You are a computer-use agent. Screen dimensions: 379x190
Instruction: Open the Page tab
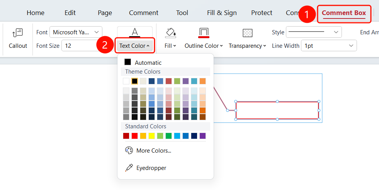coord(105,13)
